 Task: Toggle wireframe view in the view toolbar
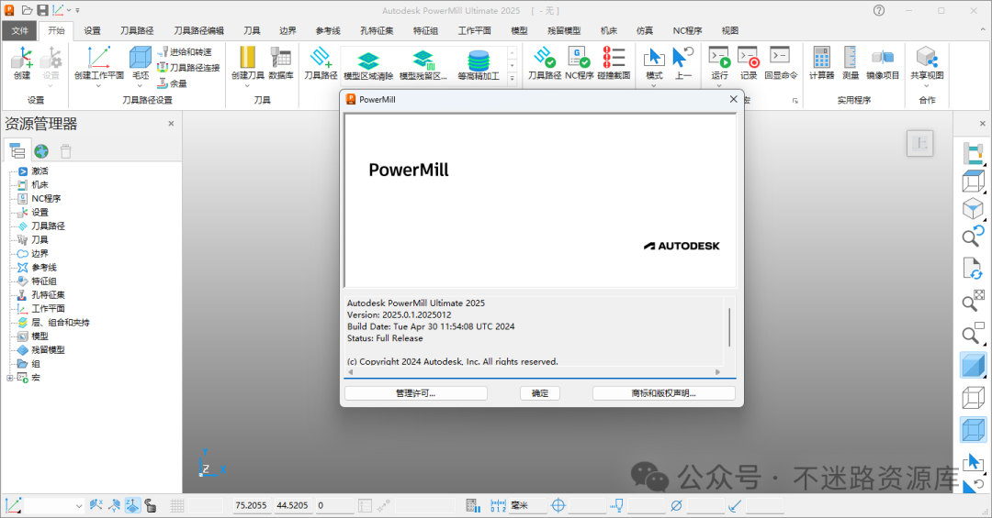coord(973,398)
